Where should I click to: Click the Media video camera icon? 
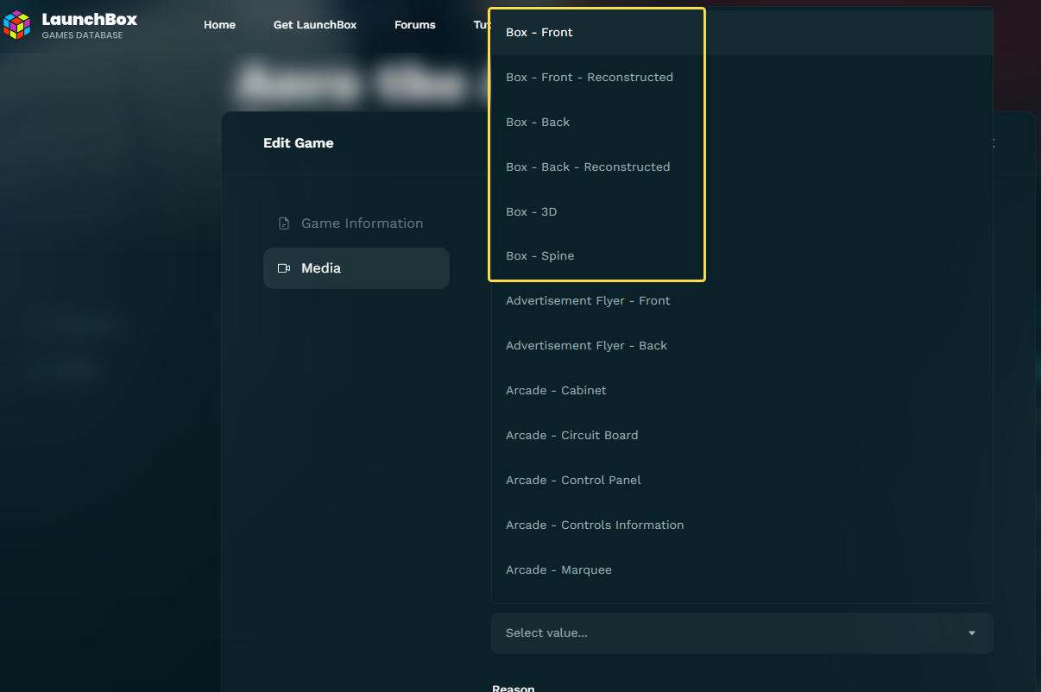(x=283, y=268)
